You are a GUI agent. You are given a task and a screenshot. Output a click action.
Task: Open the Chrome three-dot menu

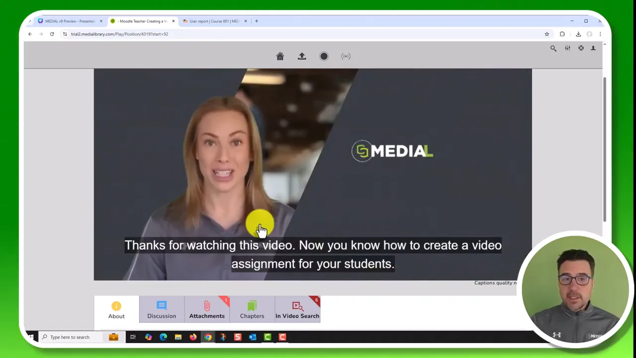tap(600, 34)
